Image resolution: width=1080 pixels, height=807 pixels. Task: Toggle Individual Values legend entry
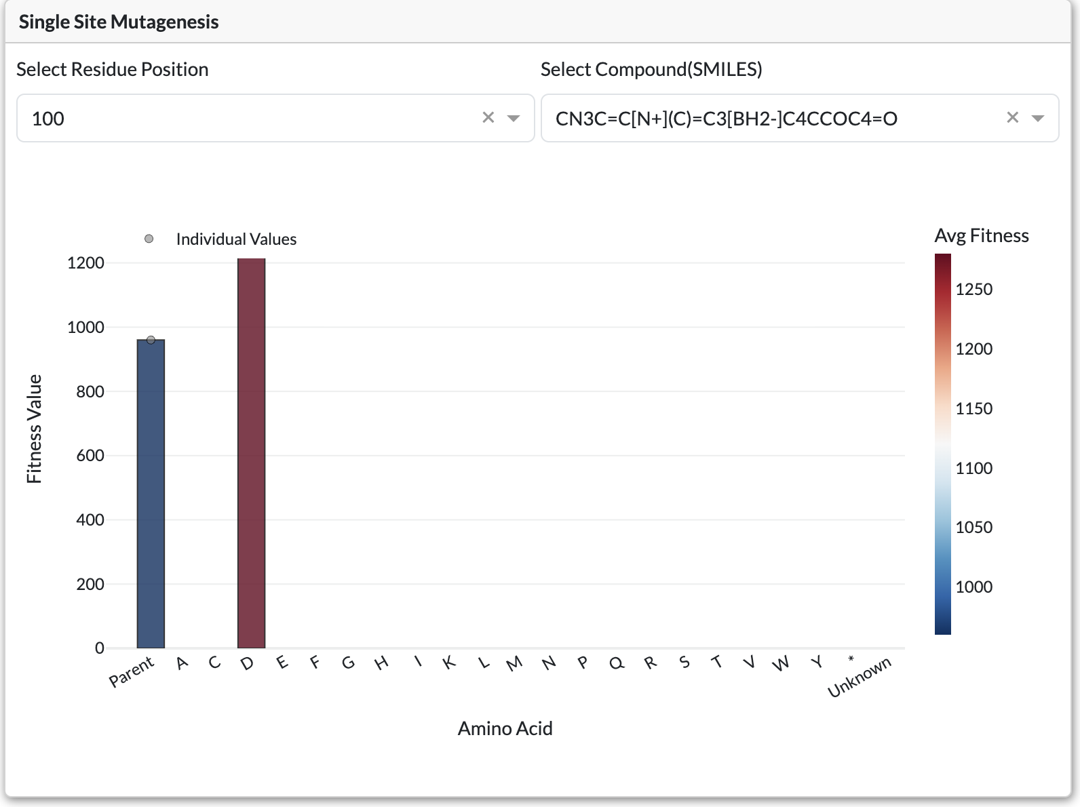click(236, 239)
